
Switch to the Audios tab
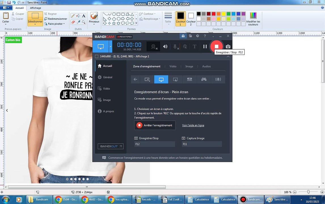tap(206, 66)
